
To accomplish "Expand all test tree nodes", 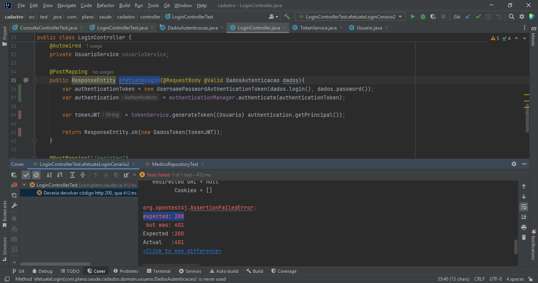I will pos(72,175).
